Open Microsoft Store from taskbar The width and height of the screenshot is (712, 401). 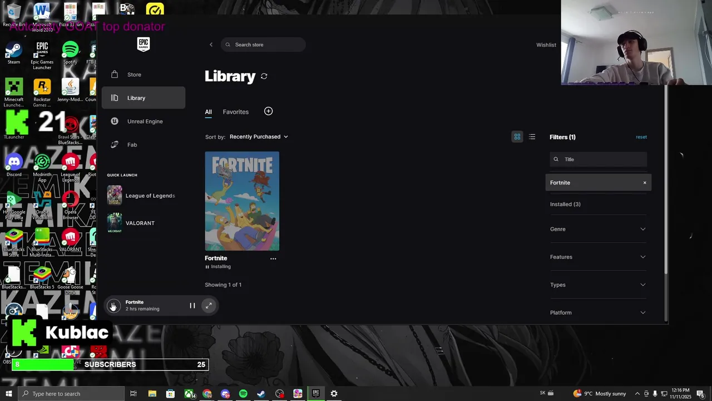pos(170,394)
